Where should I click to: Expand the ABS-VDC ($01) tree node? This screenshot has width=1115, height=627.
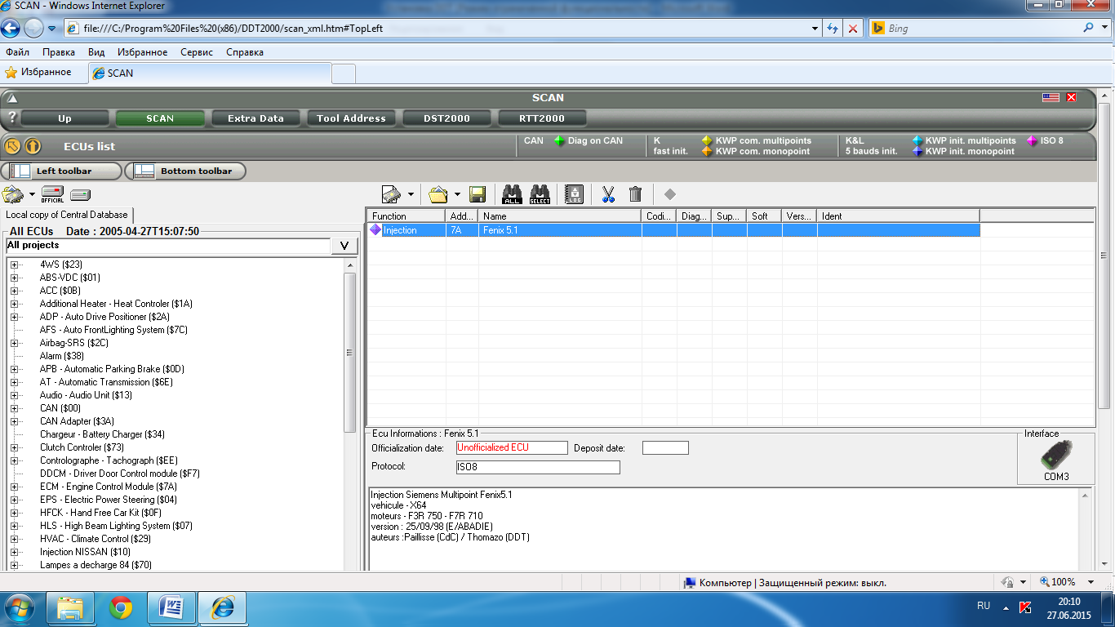(x=14, y=278)
